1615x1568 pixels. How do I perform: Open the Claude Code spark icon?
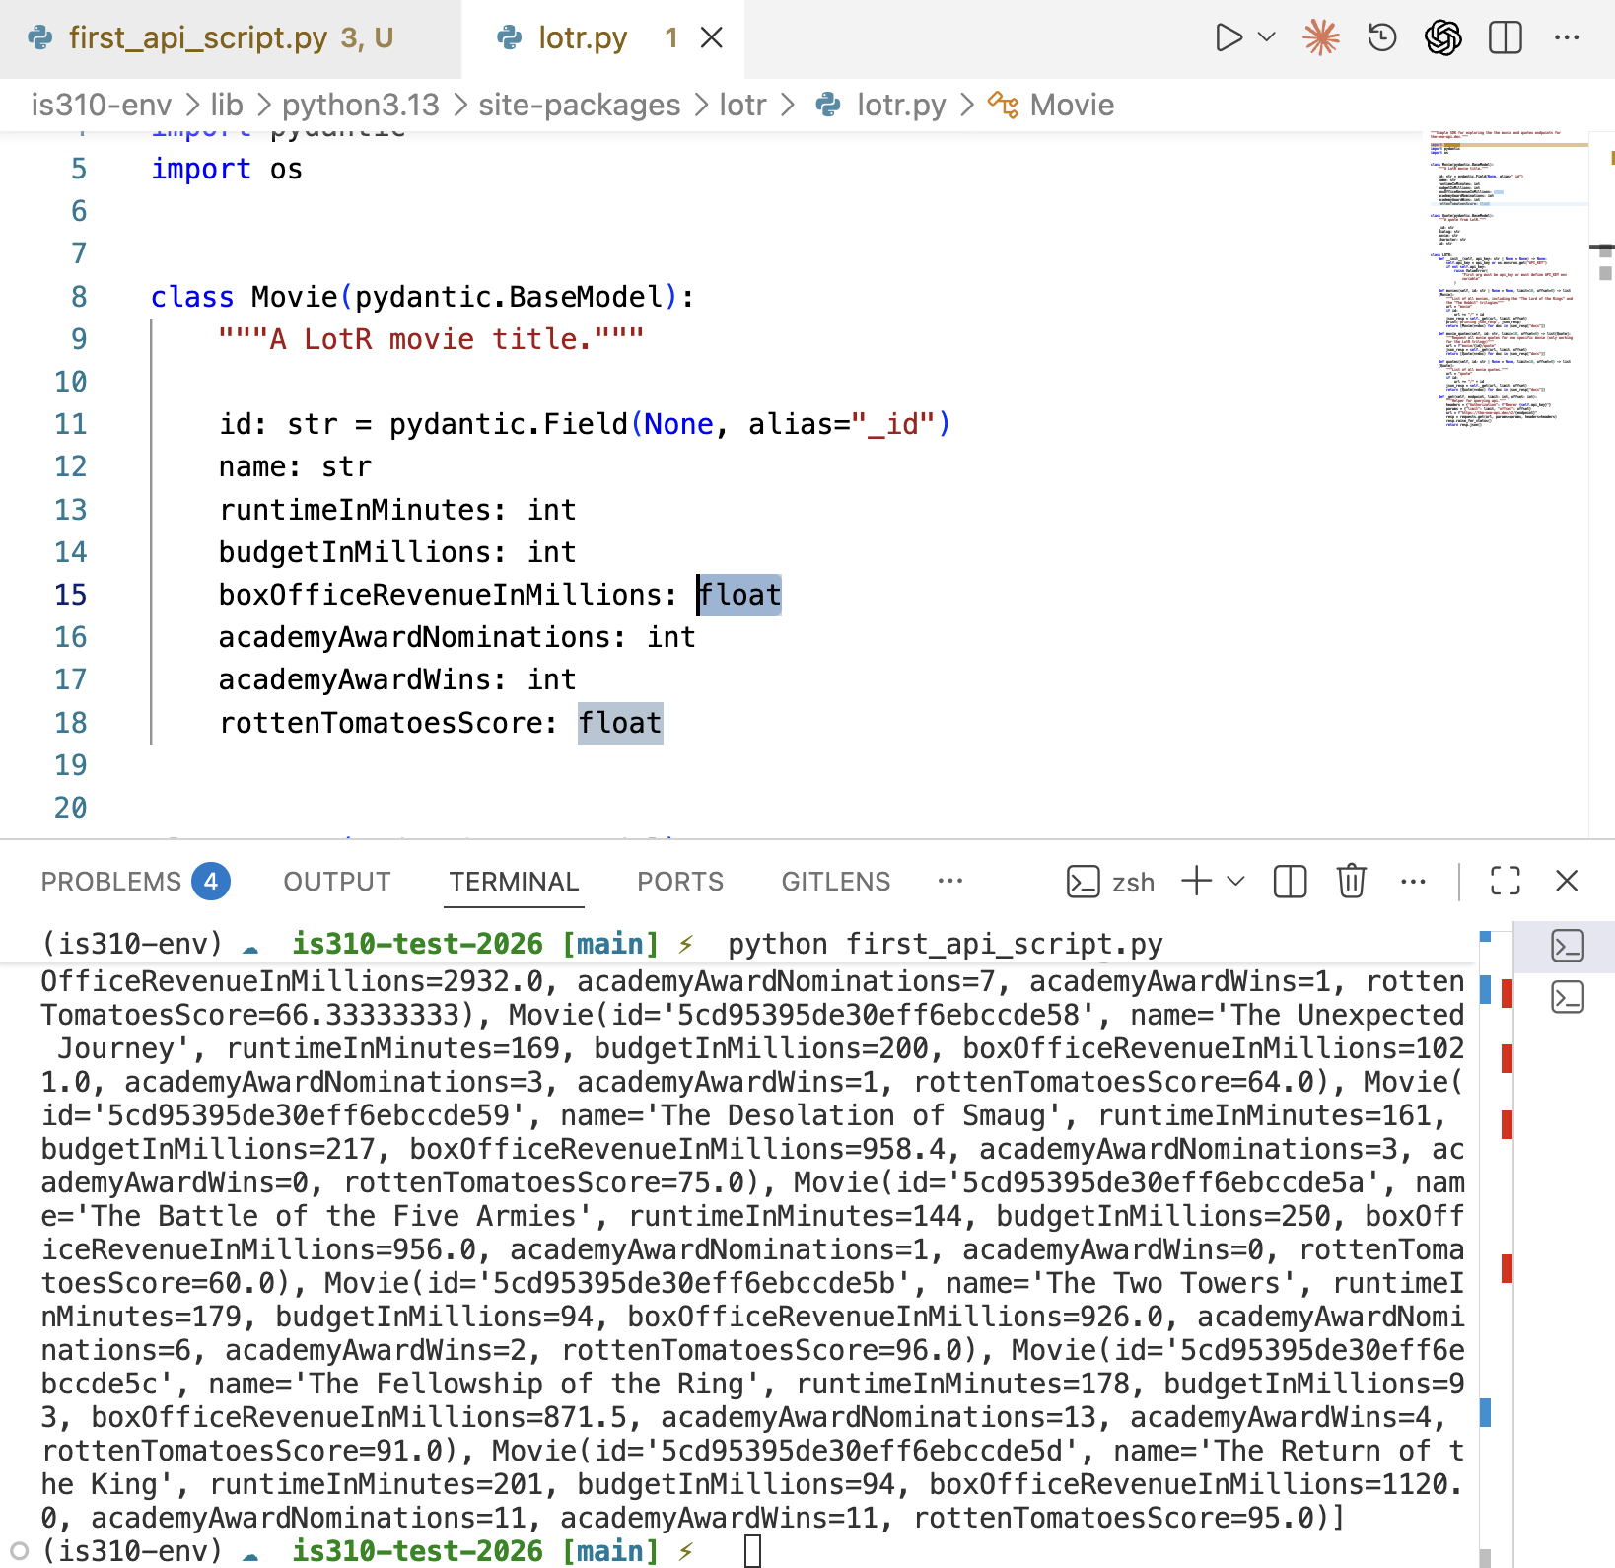tap(1321, 38)
